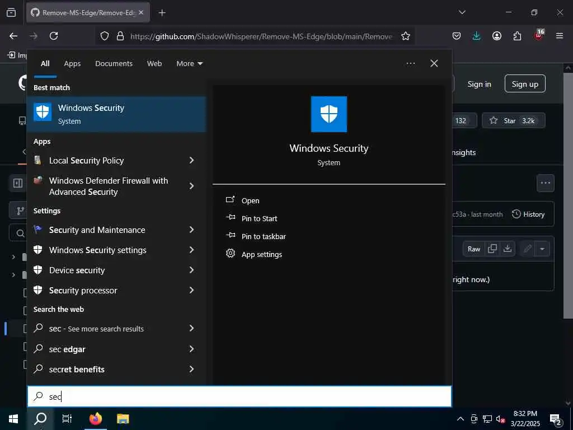
Task: Open Security processor setting
Action: pyautogui.click(x=83, y=291)
